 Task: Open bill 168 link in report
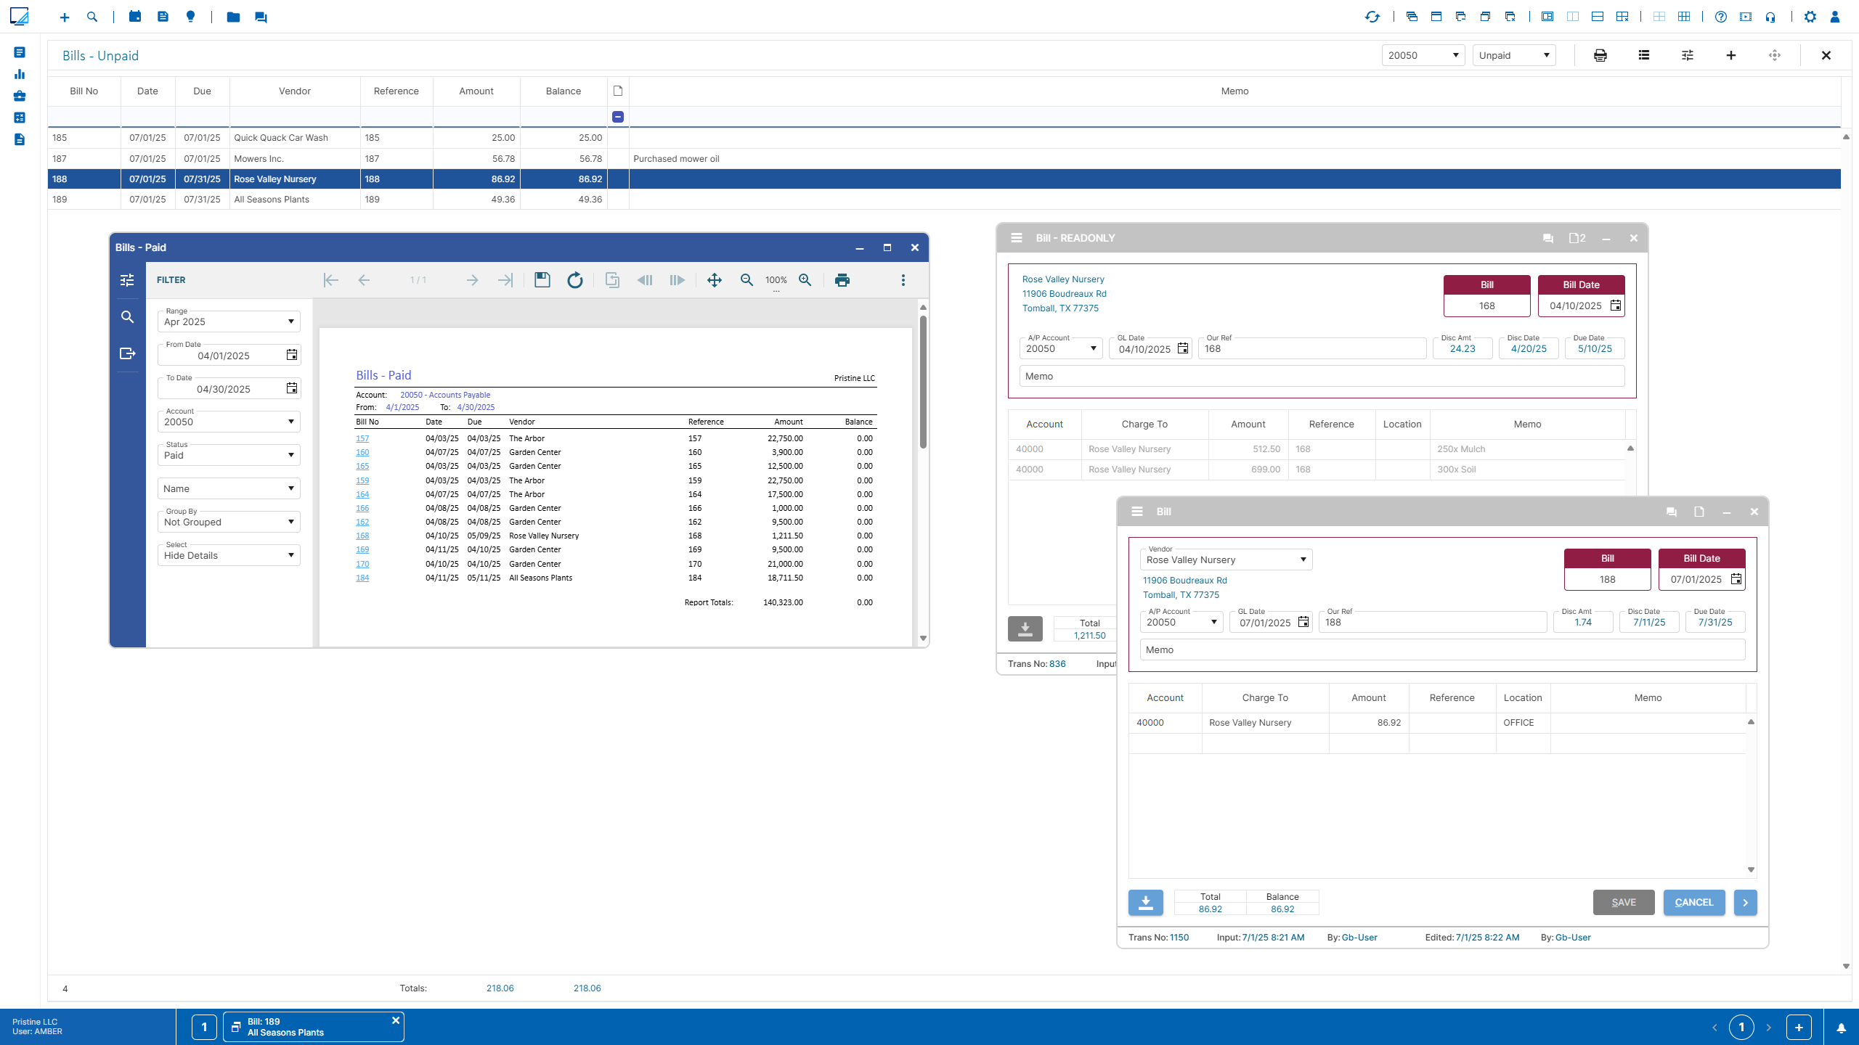point(362,536)
